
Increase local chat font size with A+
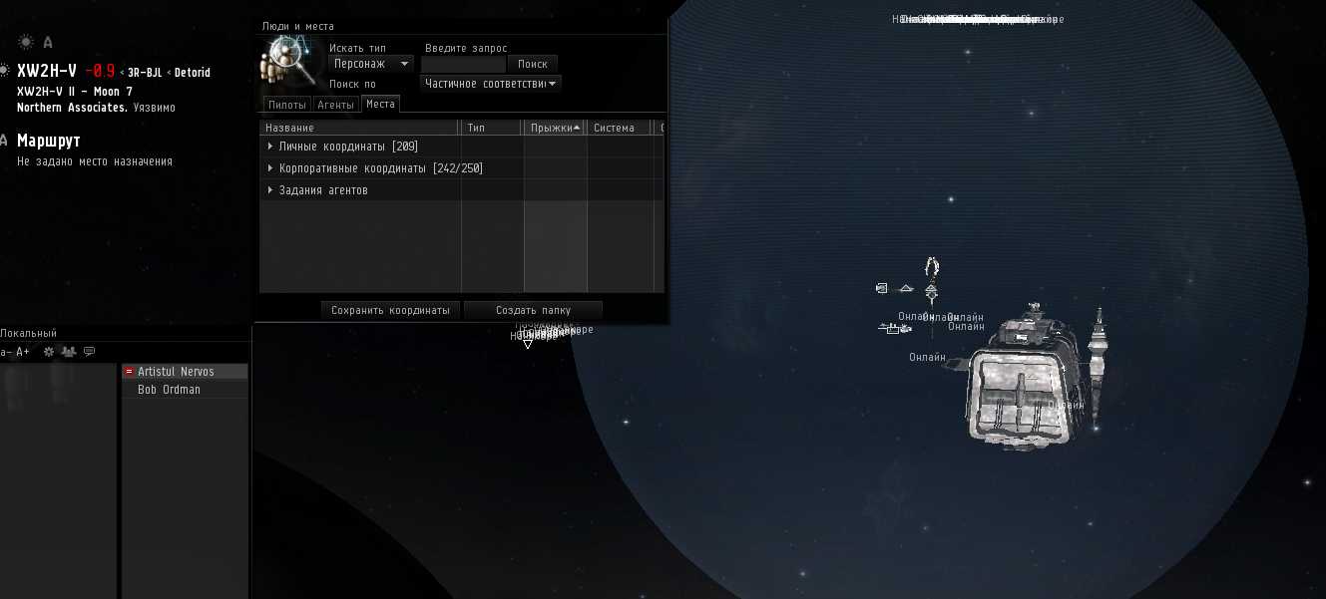[23, 352]
